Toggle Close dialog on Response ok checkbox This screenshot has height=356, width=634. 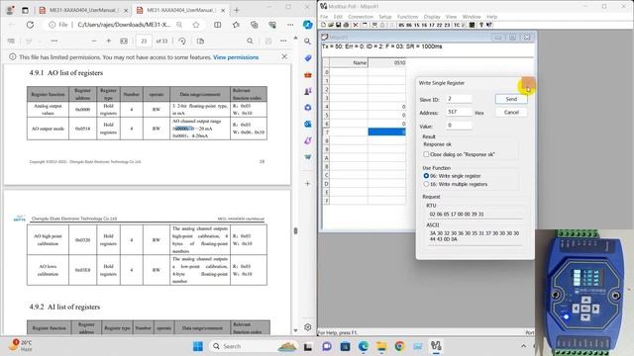click(x=426, y=154)
